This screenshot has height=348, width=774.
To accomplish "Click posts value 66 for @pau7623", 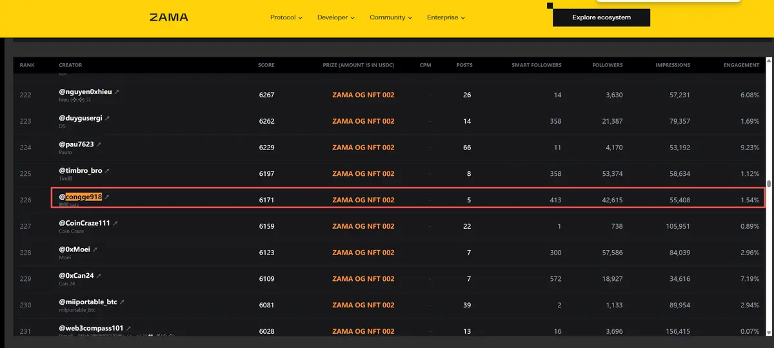I will [467, 148].
